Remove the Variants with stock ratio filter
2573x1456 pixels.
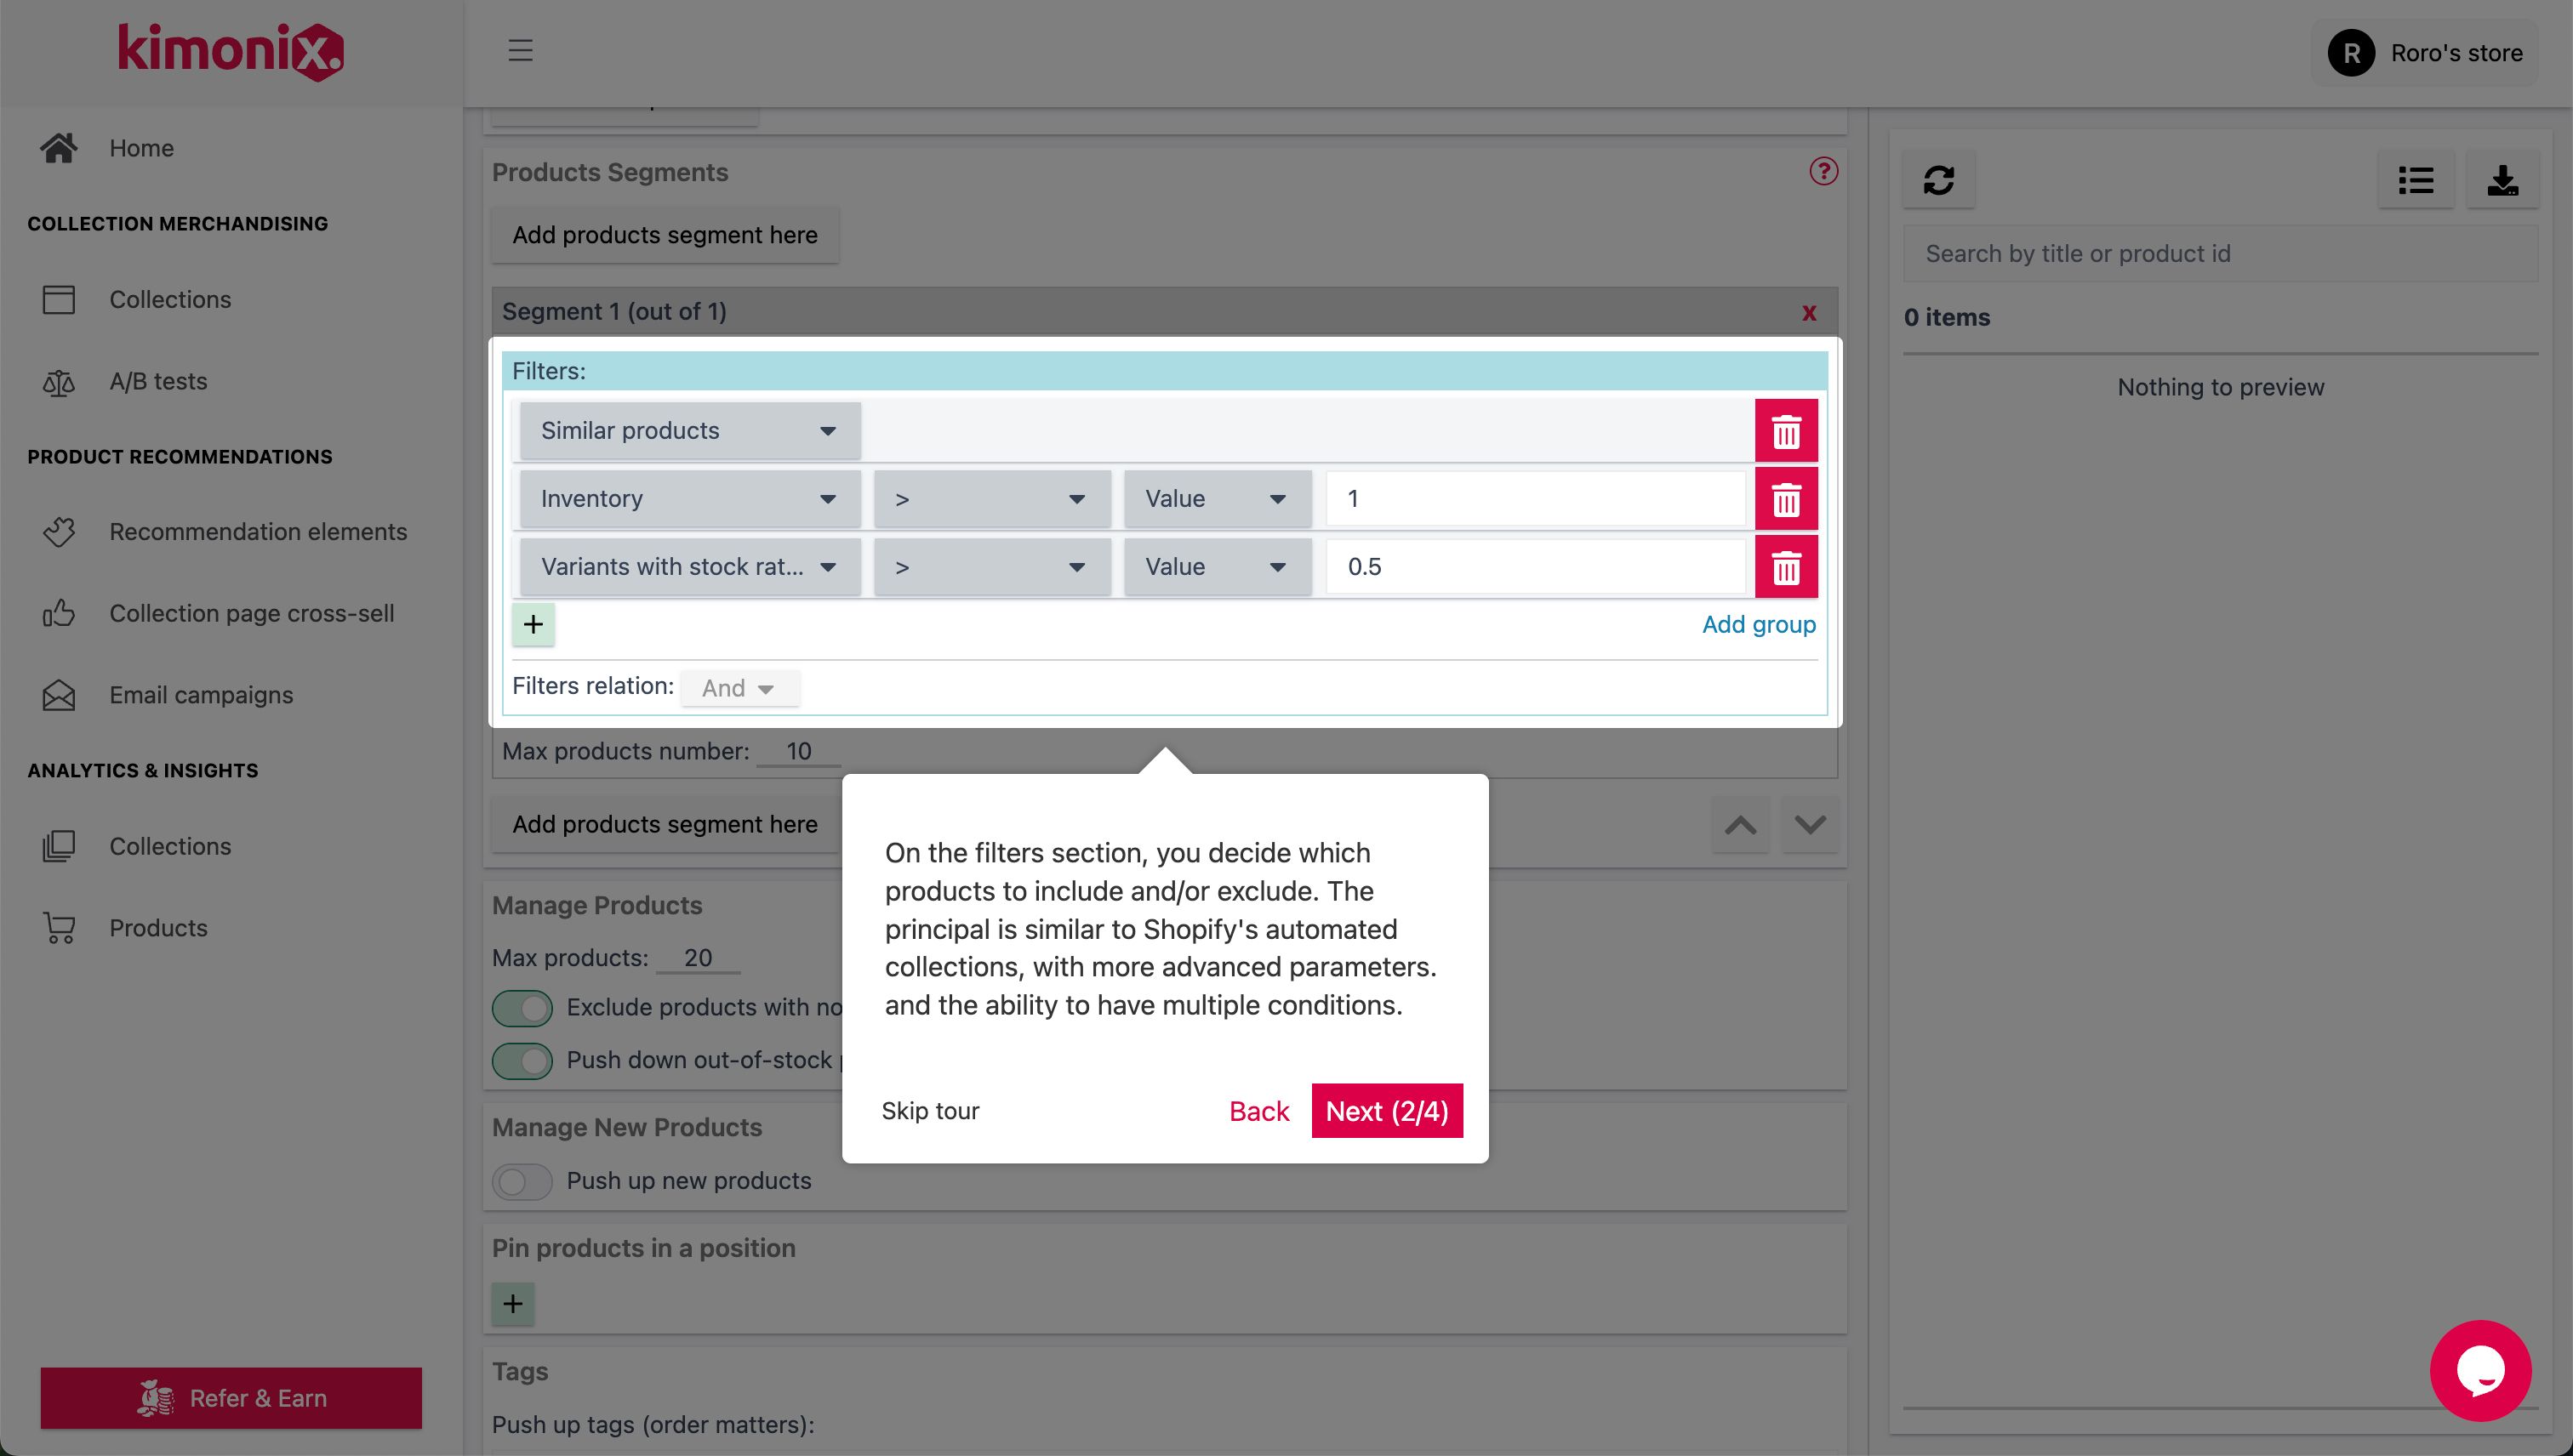1786,567
